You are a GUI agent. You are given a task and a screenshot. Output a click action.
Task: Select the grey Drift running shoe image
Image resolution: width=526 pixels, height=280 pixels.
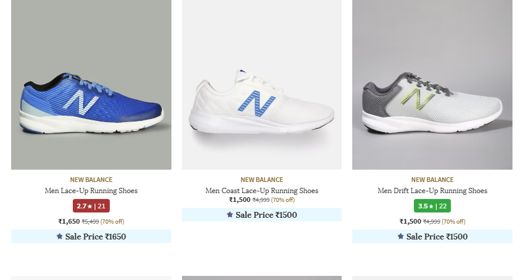pyautogui.click(x=432, y=85)
